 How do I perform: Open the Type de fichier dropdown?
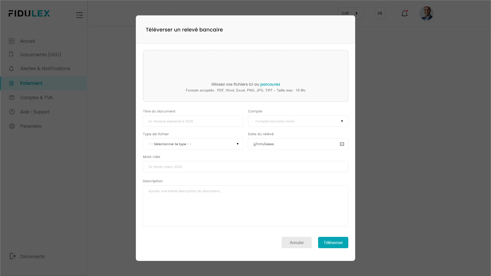tap(193, 144)
